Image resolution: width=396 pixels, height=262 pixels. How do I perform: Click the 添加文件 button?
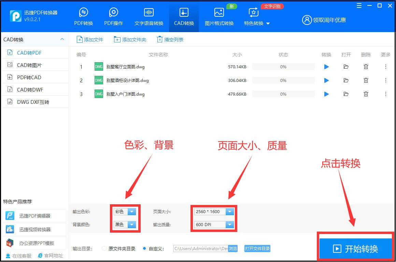tap(90, 40)
